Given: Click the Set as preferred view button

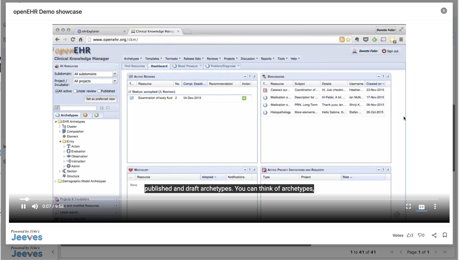Looking at the screenshot, I should tap(100, 99).
